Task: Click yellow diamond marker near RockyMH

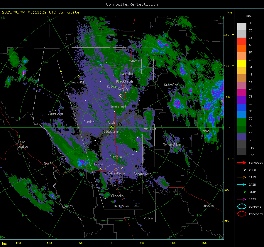Action: point(78,77)
